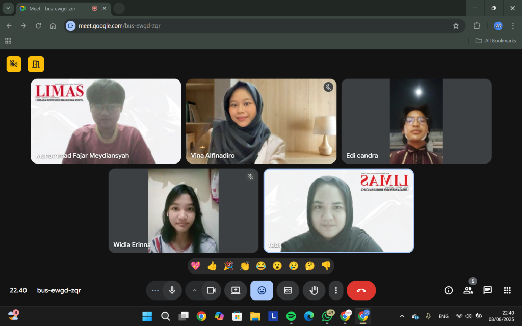Share your screen with Present now
The width and height of the screenshot is (522, 326).
tap(236, 290)
